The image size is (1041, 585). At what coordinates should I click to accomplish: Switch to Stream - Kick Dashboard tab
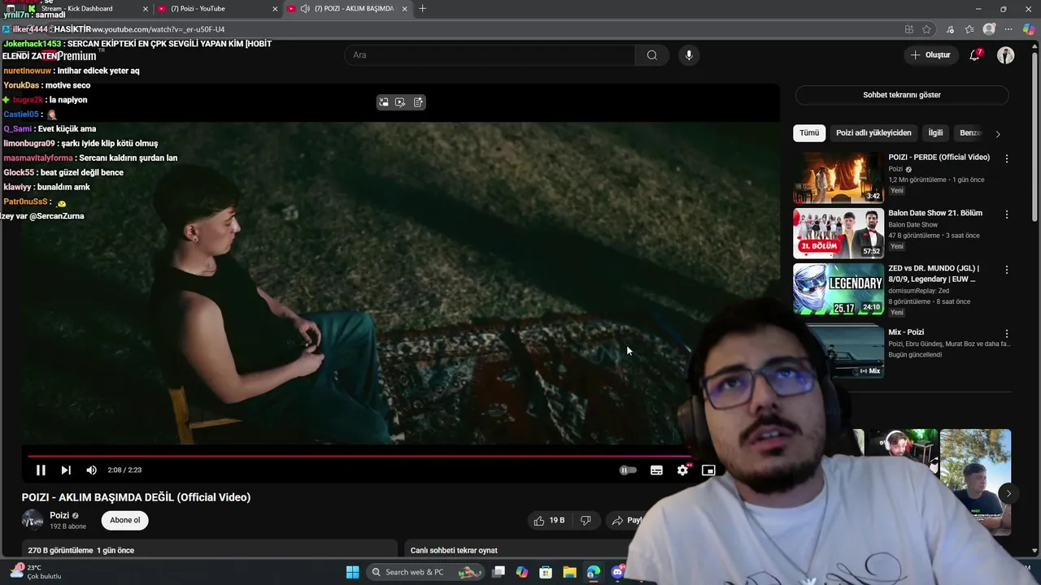(x=76, y=8)
